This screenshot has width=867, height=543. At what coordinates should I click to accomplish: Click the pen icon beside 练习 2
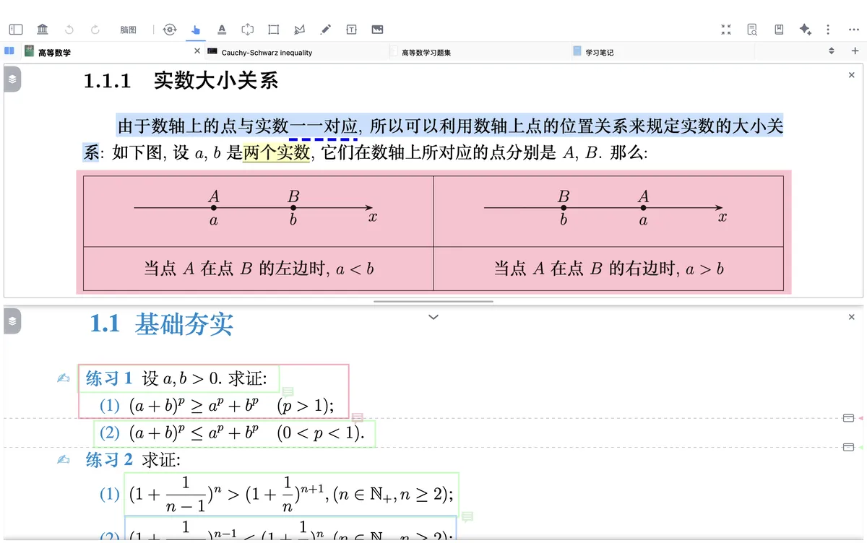[64, 459]
